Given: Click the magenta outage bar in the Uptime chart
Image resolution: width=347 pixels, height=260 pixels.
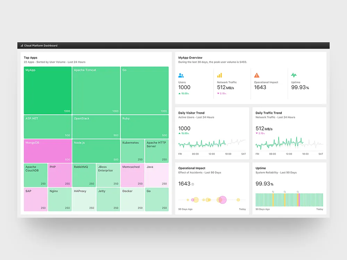Looking at the screenshot, I should click(x=299, y=200).
